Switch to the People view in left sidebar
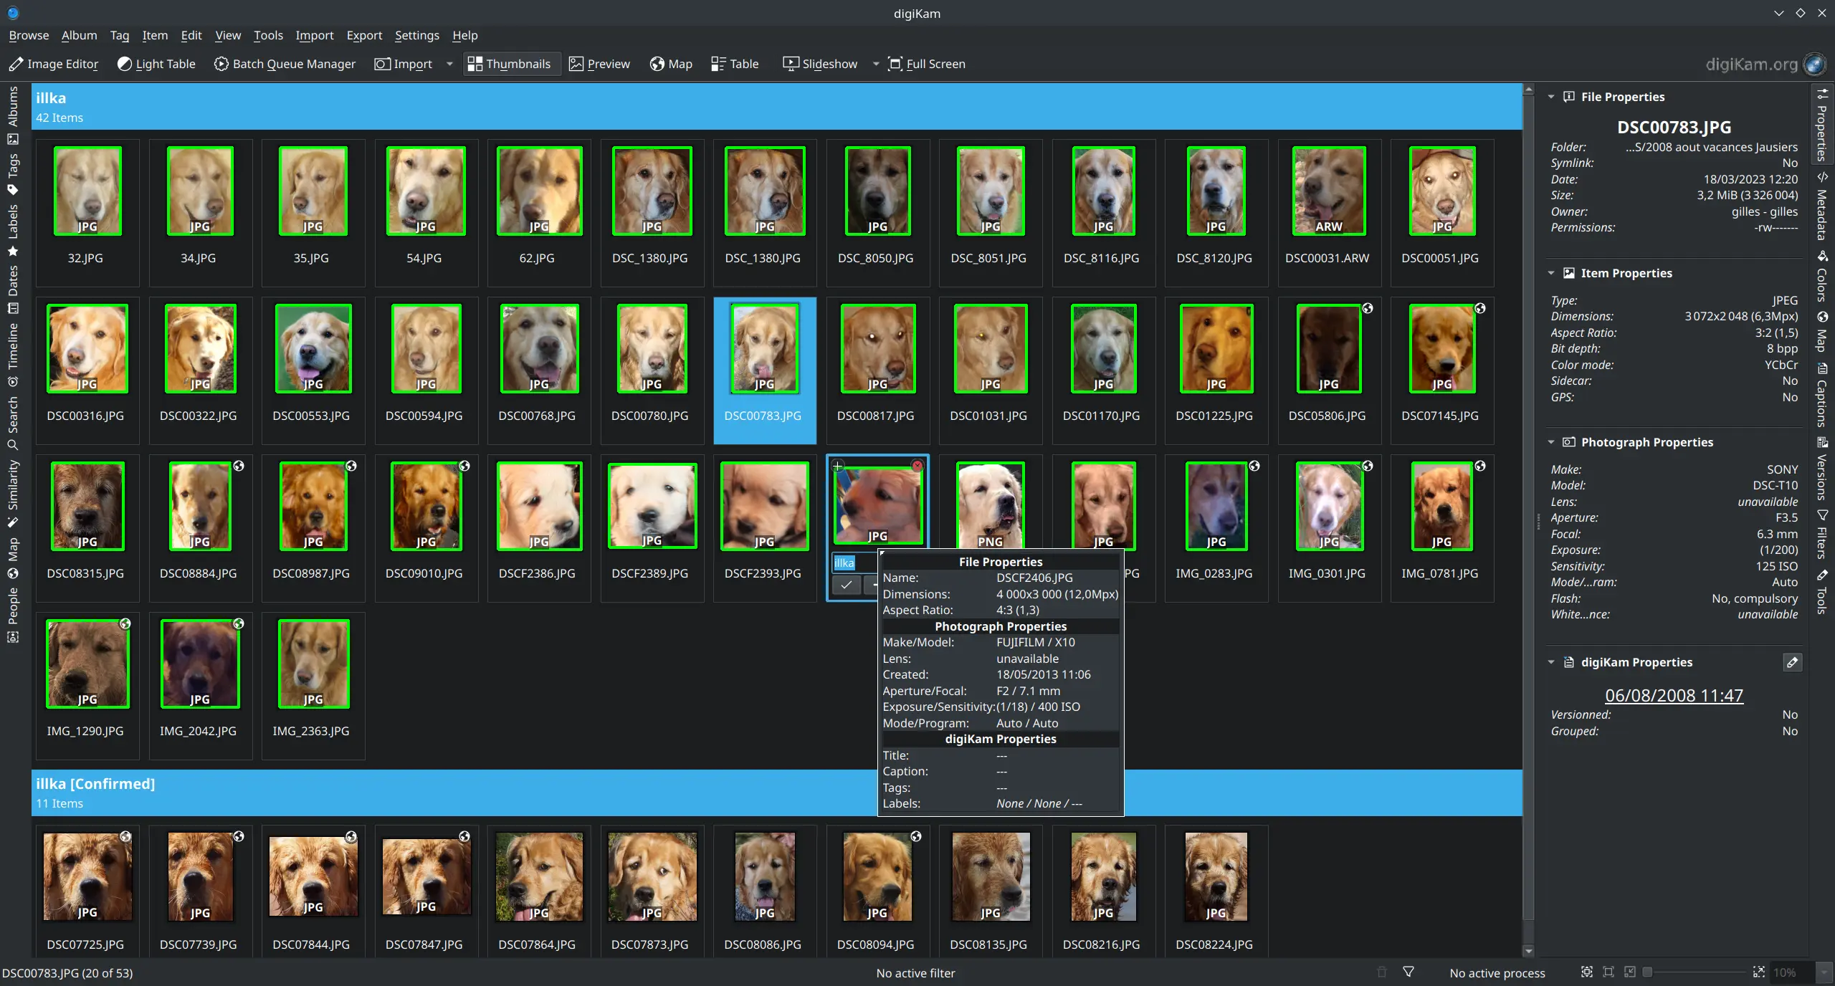 (12, 613)
